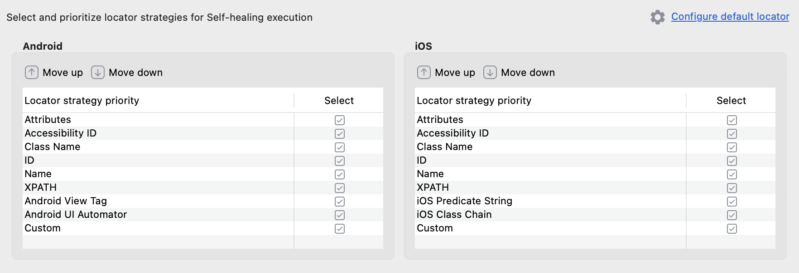Image resolution: width=799 pixels, height=273 pixels.
Task: Select the Android View Tag row
Action: pos(203,201)
